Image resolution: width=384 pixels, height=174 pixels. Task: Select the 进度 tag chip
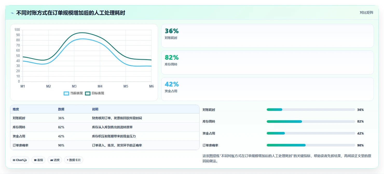pos(55,160)
